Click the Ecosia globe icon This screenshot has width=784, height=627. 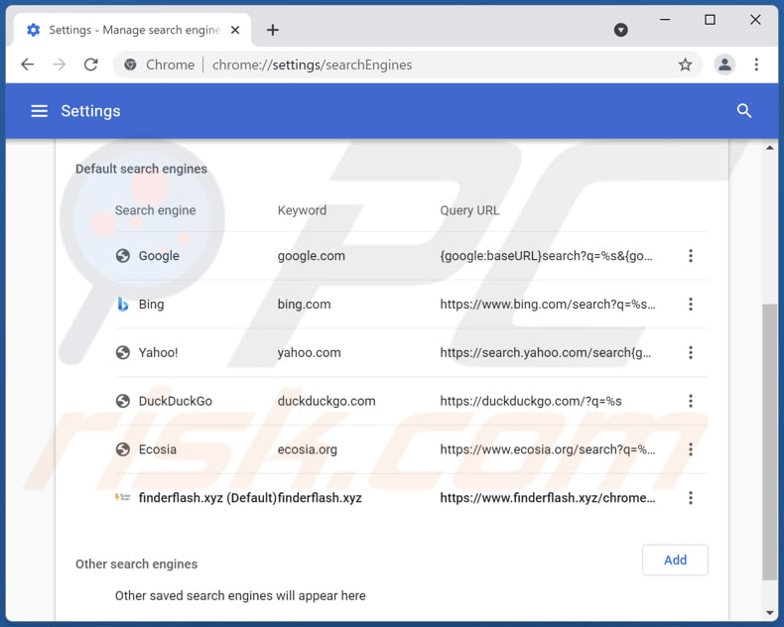(x=122, y=449)
